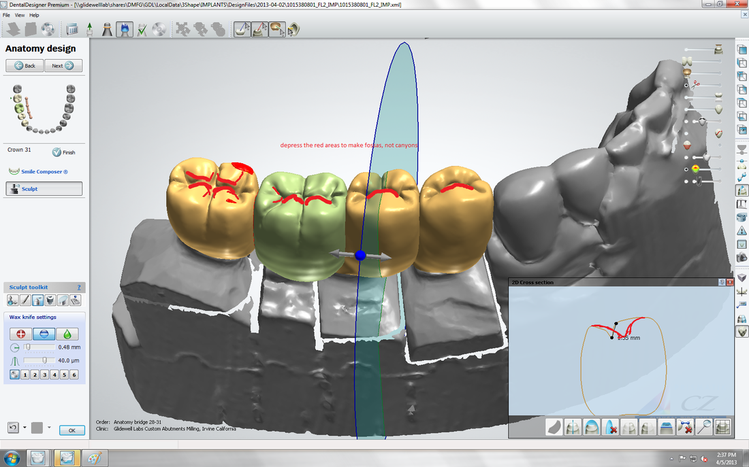
Task: Click the Next button
Action: [63, 66]
